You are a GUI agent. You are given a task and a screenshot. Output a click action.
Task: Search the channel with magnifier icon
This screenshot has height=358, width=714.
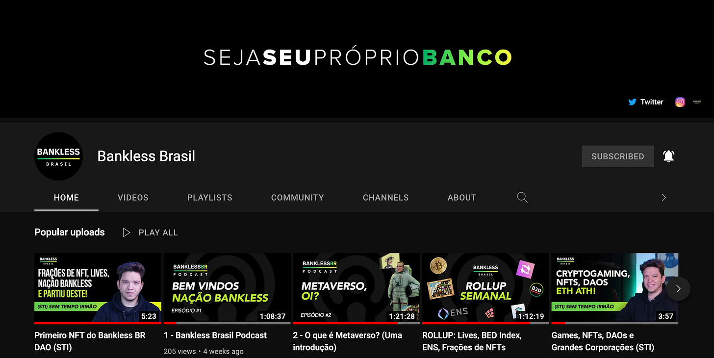coord(522,197)
